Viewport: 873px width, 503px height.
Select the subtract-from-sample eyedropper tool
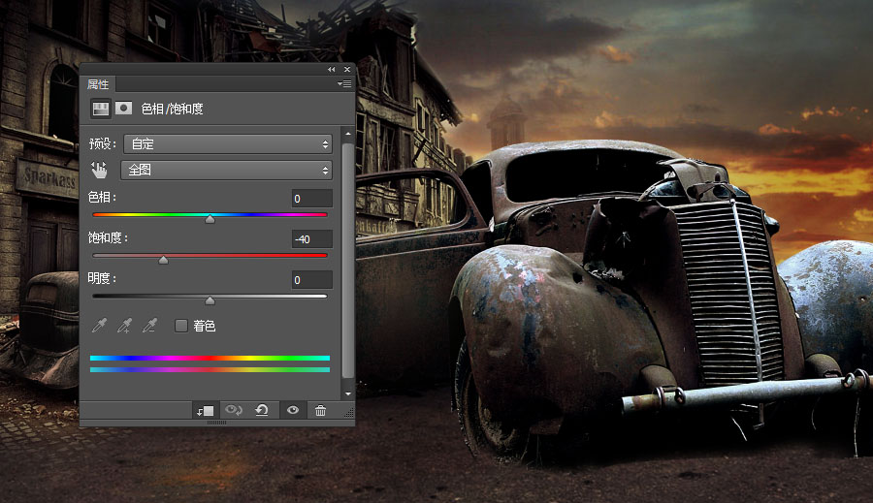148,326
